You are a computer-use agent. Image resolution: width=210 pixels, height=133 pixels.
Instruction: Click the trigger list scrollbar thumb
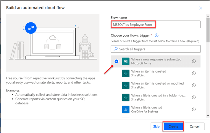coord(208,30)
